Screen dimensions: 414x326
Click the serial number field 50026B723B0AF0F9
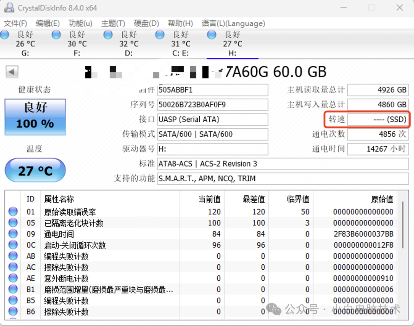pyautogui.click(x=212, y=105)
